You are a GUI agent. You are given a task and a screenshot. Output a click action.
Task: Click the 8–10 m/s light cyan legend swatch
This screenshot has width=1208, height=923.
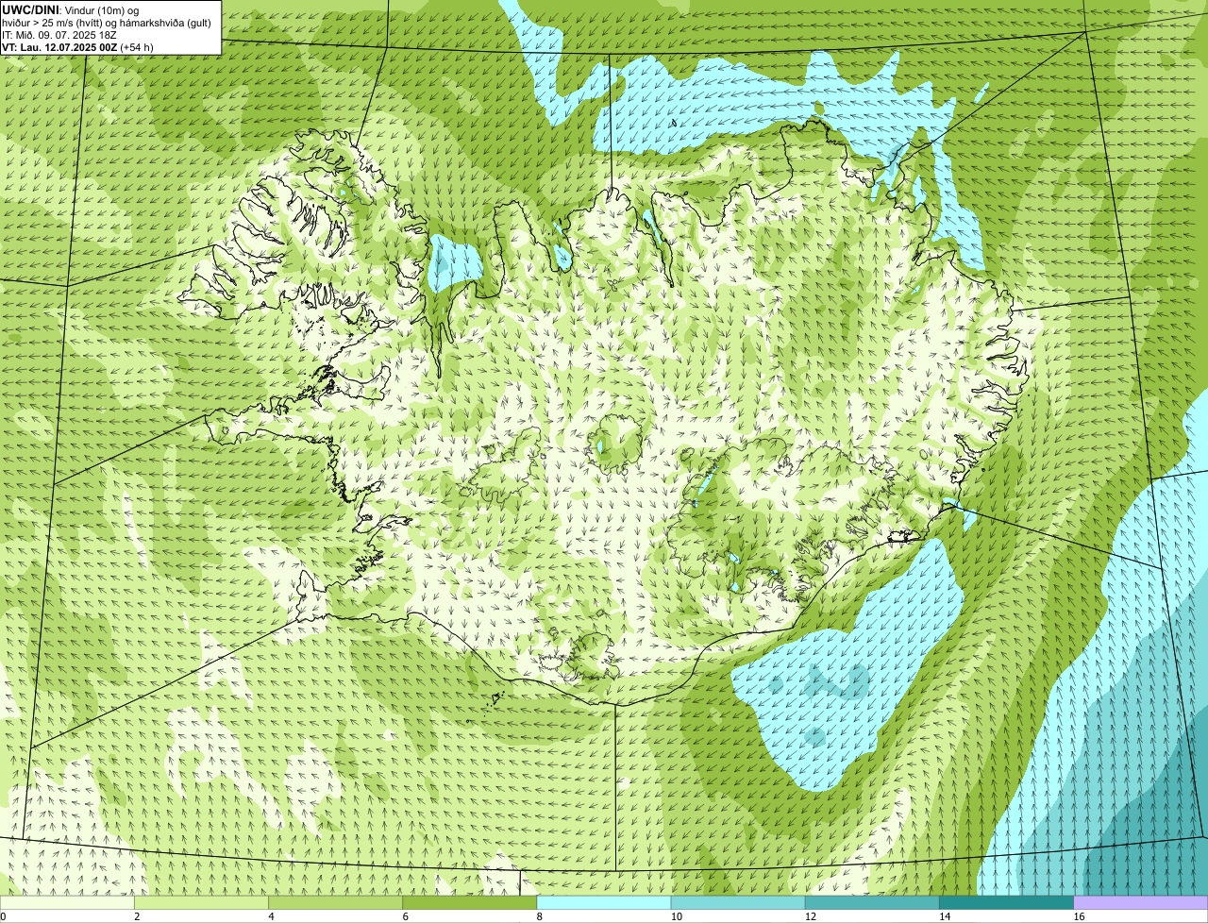tap(604, 903)
